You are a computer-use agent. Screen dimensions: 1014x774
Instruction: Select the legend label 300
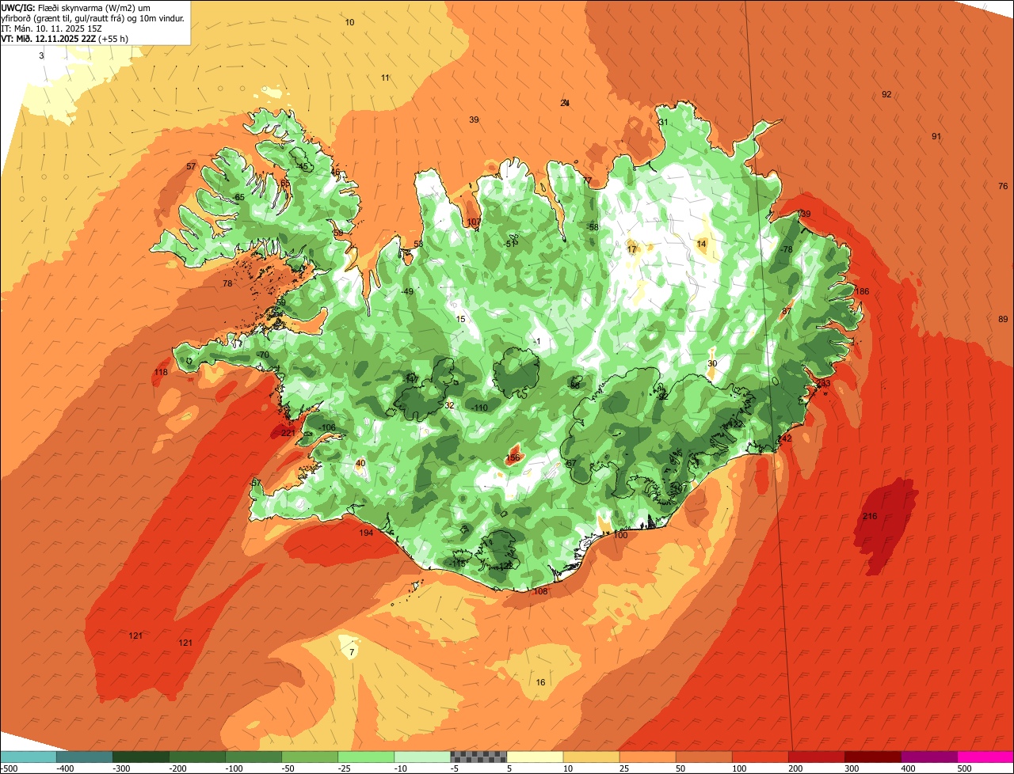[852, 768]
